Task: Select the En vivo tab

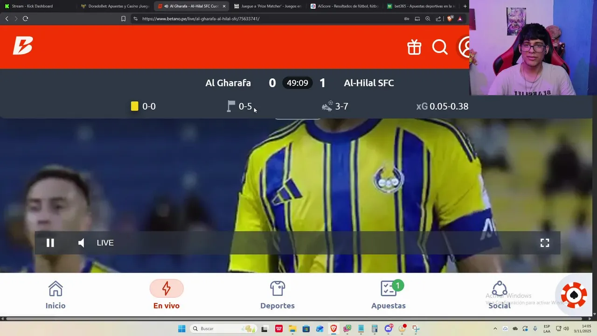Action: coord(167,295)
